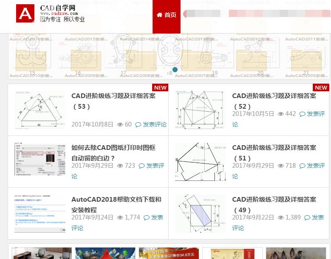This screenshot has width=331, height=259.
Task: Open article CAD进阶级练习题及详细答案（49）
Action: tap(274, 205)
